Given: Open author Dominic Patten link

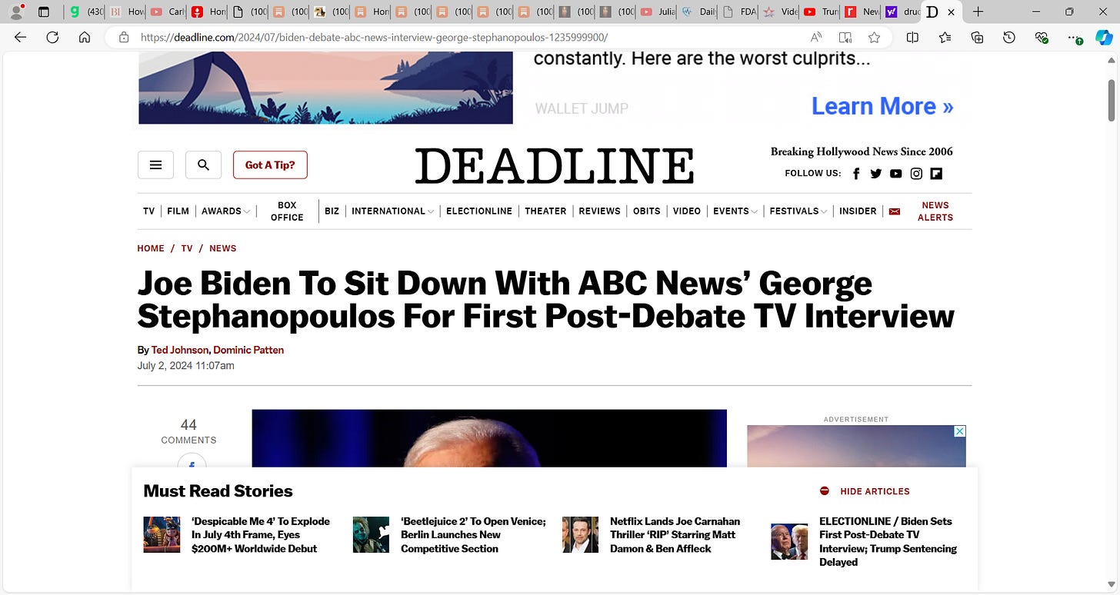Looking at the screenshot, I should [248, 350].
